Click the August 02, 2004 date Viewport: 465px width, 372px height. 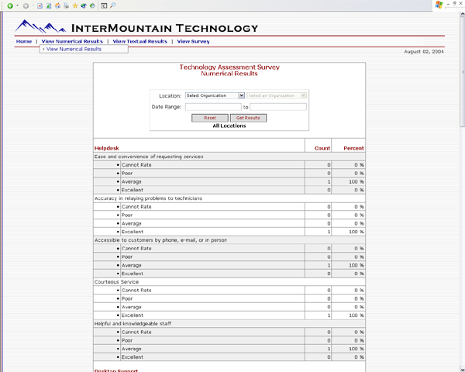tap(424, 52)
